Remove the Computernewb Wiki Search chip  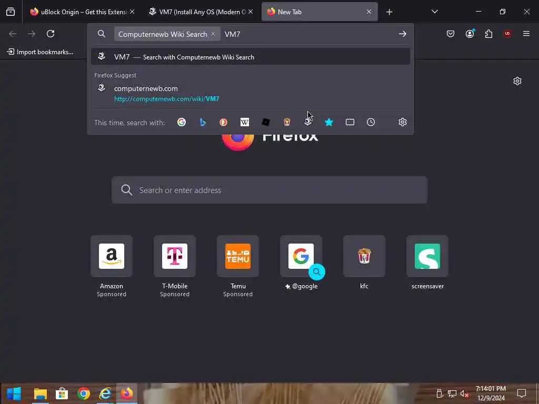pos(213,34)
